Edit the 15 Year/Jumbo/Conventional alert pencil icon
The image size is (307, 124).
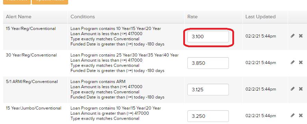(292, 115)
